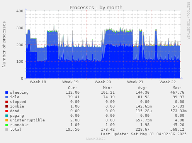The height and width of the screenshot is (143, 192).
Task: Click the 'Week 21' axis label
Action: [x=135, y=82]
